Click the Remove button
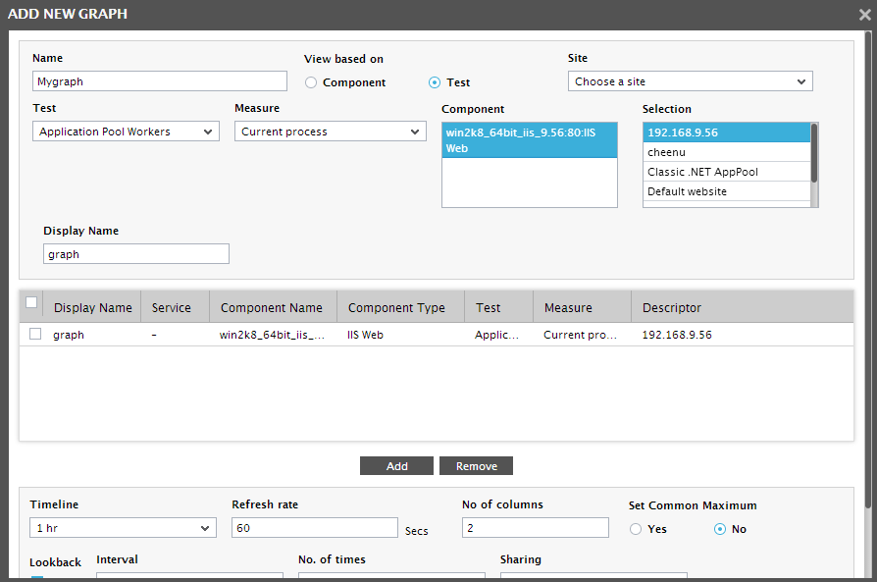 click(x=476, y=465)
